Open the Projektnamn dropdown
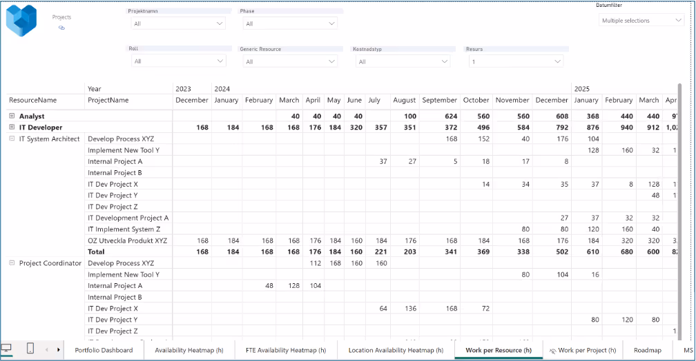Viewport: 696px width, 361px height. pos(177,23)
